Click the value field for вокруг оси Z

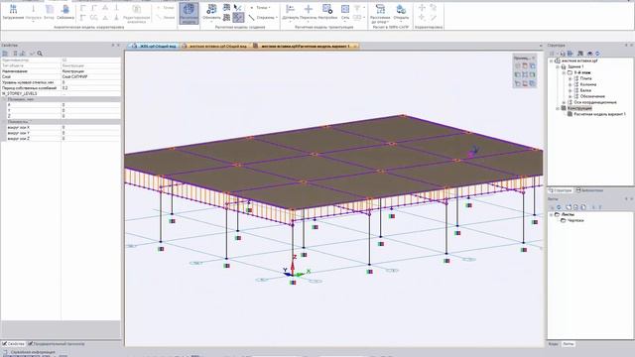tap(90, 139)
